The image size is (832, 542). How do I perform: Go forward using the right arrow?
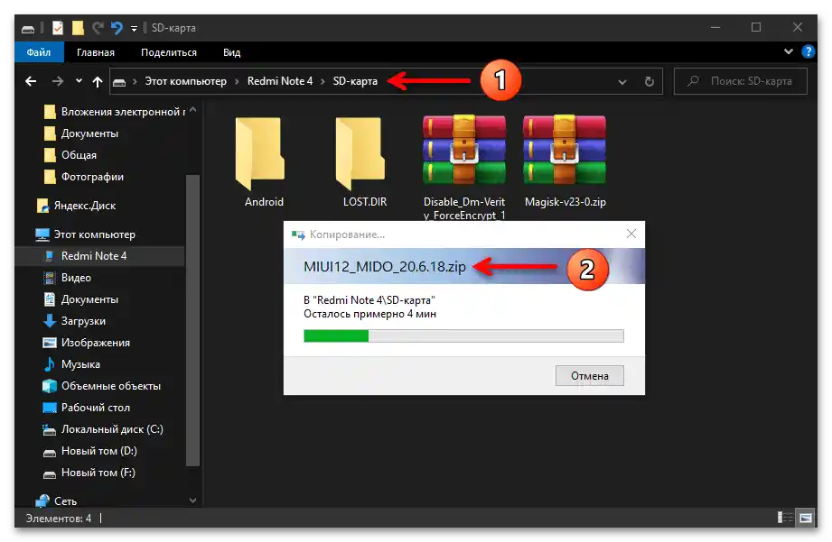58,81
